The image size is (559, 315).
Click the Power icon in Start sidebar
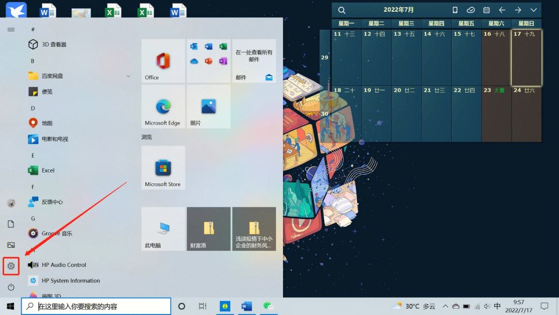(11, 287)
